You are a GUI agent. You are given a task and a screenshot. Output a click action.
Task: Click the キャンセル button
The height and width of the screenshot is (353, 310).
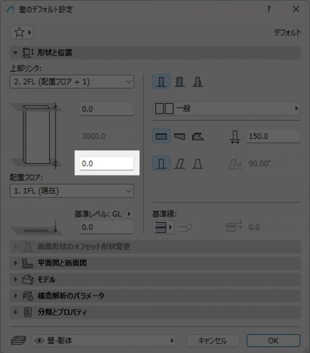[x=212, y=341]
